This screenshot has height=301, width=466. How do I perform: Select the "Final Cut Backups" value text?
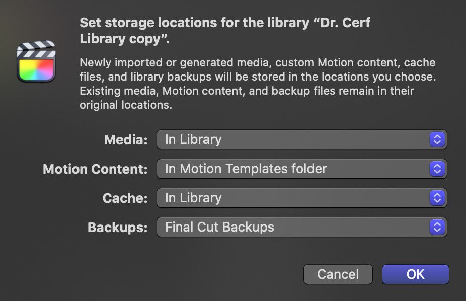point(219,227)
